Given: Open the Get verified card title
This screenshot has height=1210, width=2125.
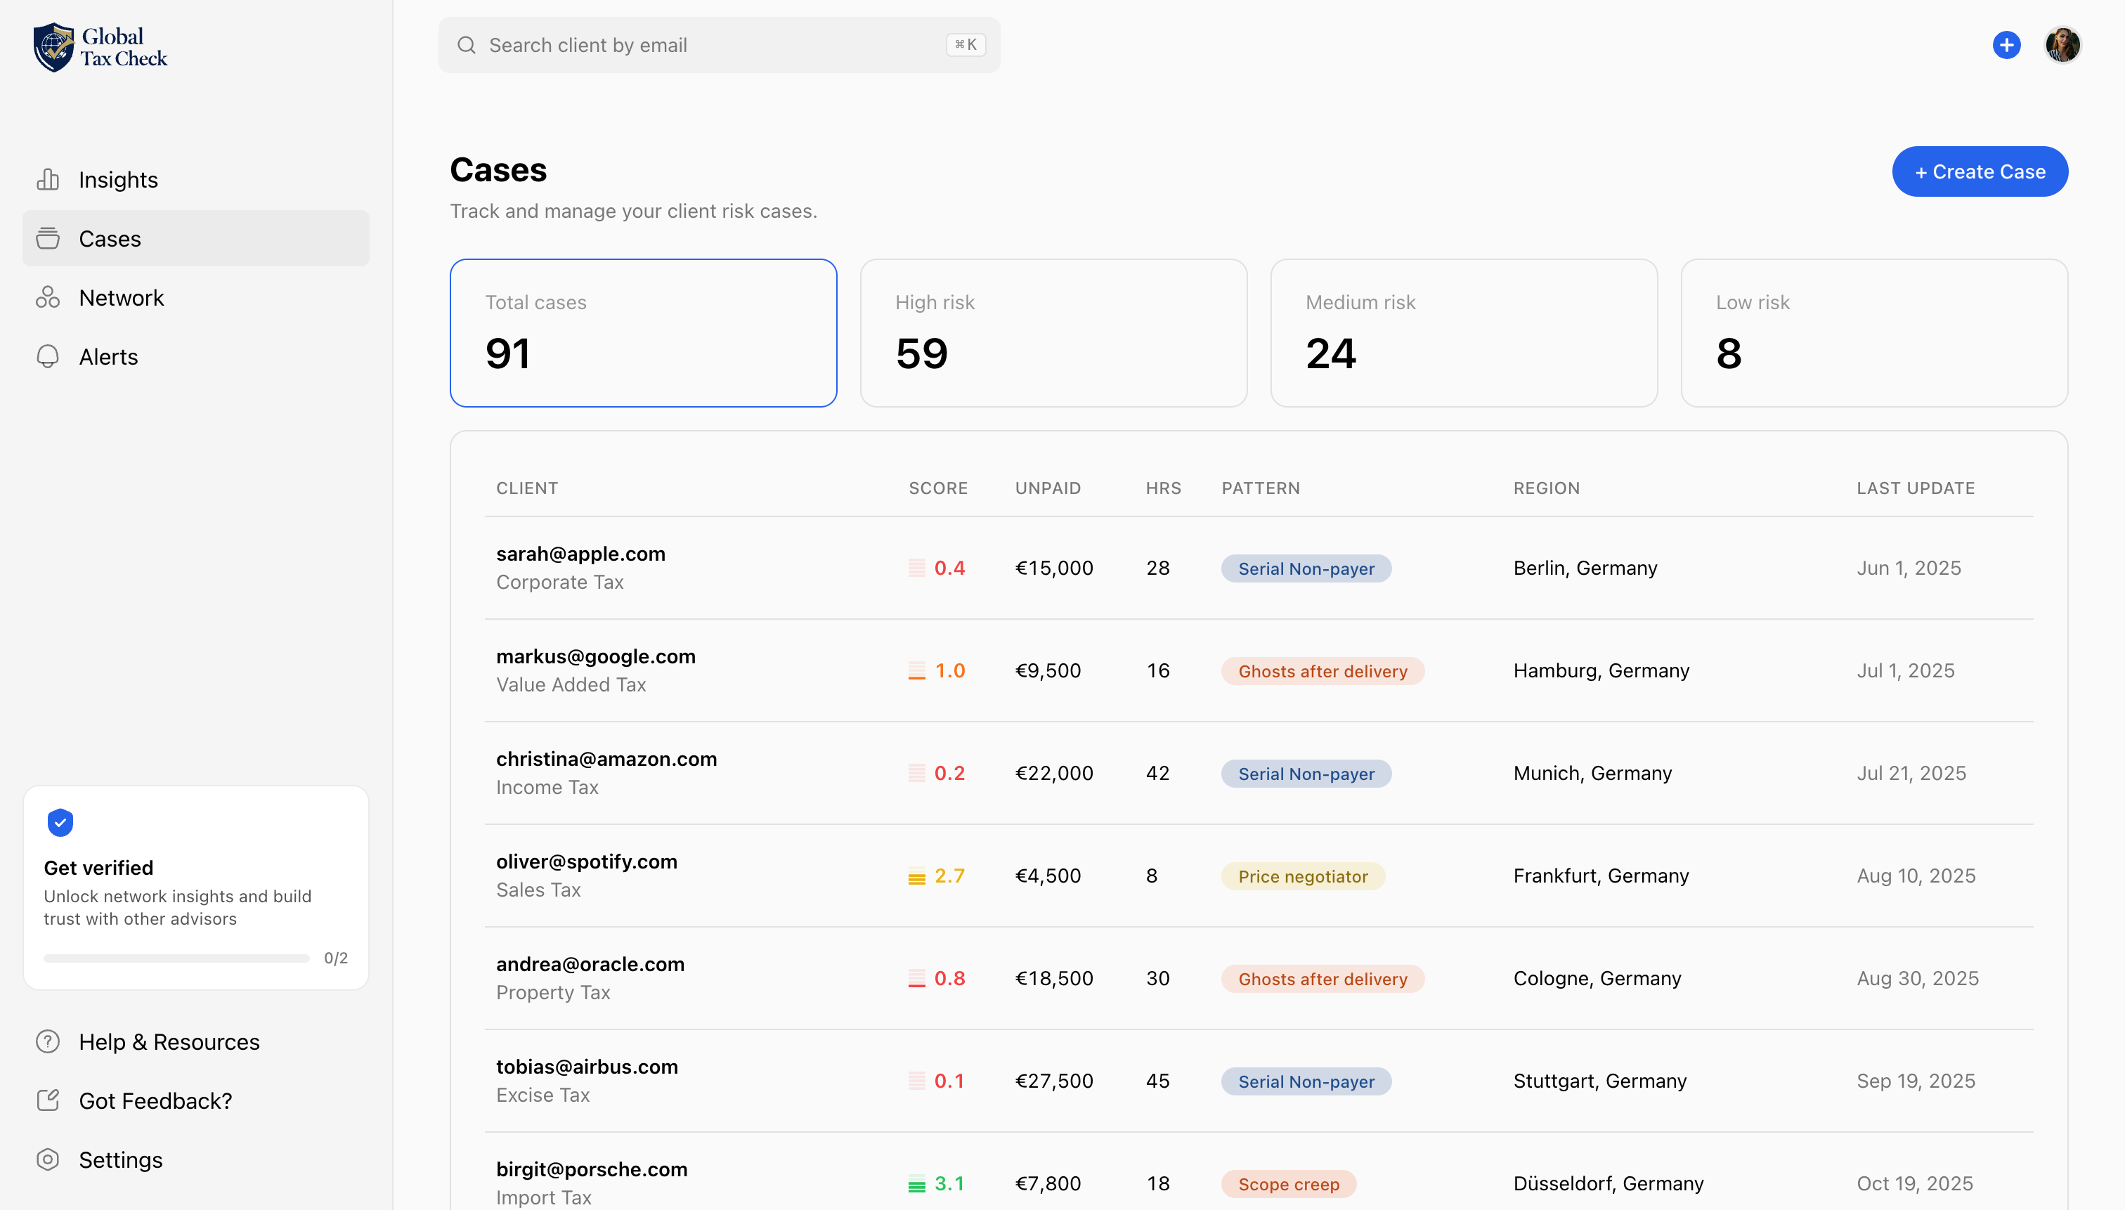Looking at the screenshot, I should click(99, 868).
